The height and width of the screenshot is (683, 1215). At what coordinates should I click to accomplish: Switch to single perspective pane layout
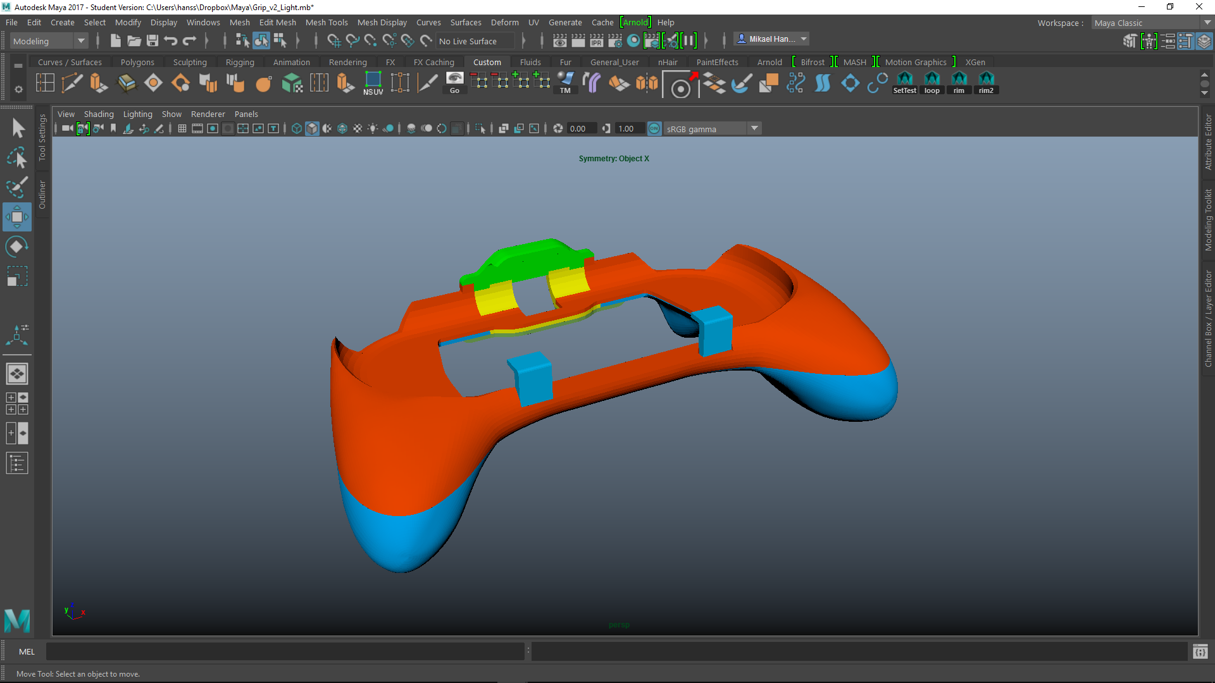(17, 374)
